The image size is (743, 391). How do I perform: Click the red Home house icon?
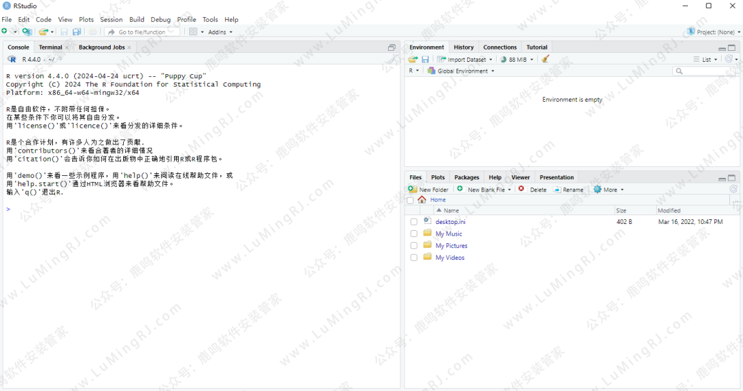coord(422,200)
